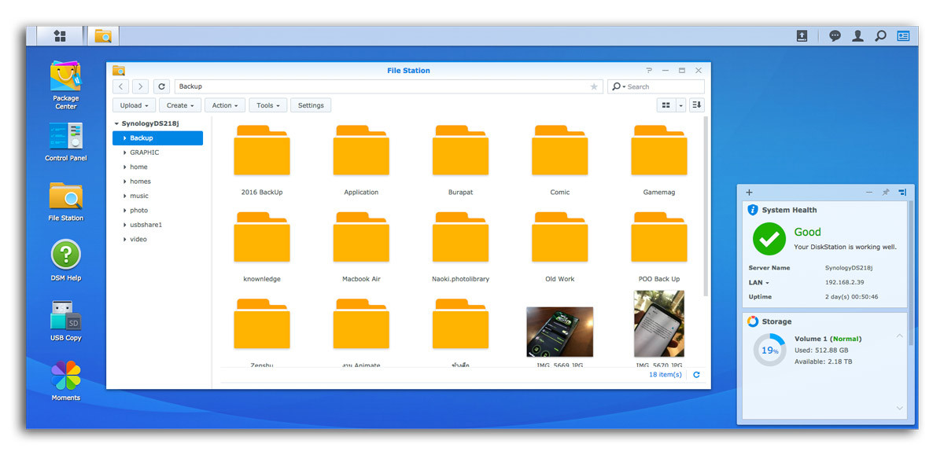Minimize the widget panel
This screenshot has height=455, width=944.
click(869, 193)
